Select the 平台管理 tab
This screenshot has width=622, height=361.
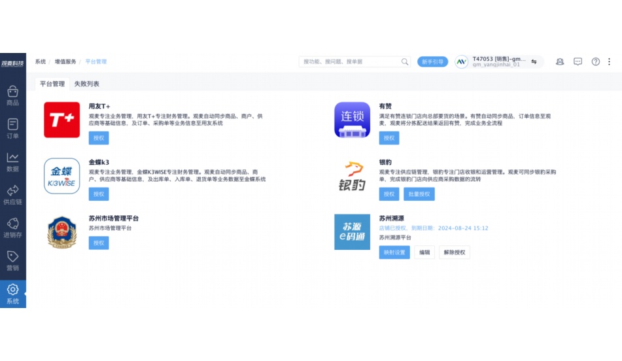pyautogui.click(x=52, y=84)
